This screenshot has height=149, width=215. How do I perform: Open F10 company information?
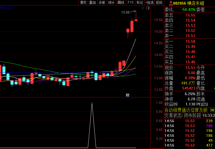130,3
